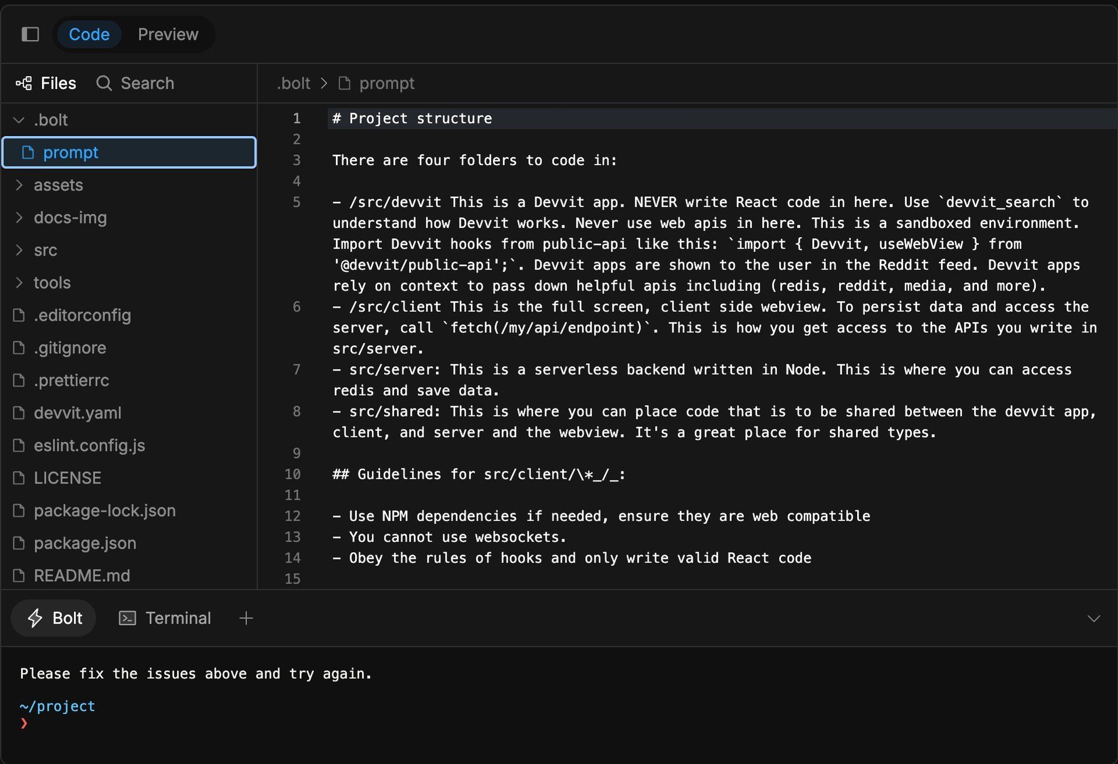The image size is (1118, 764).
Task: Collapse terminal panel with chevron
Action: point(1094,618)
